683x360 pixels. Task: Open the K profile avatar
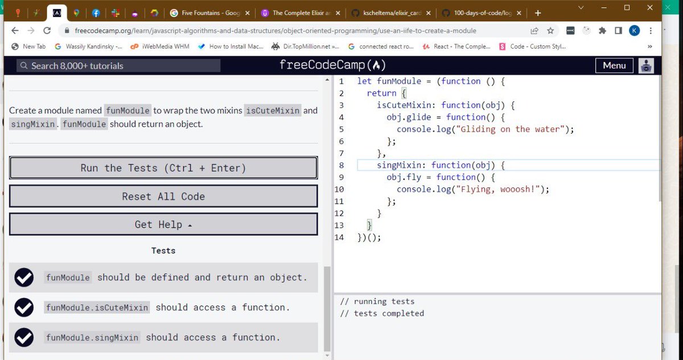pos(634,31)
